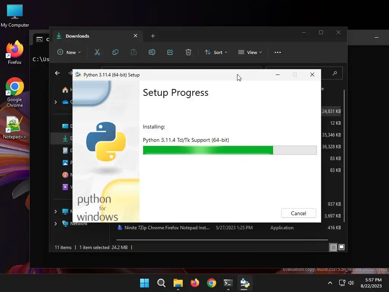Open the Windows Start menu
The height and width of the screenshot is (292, 389).
144,283
